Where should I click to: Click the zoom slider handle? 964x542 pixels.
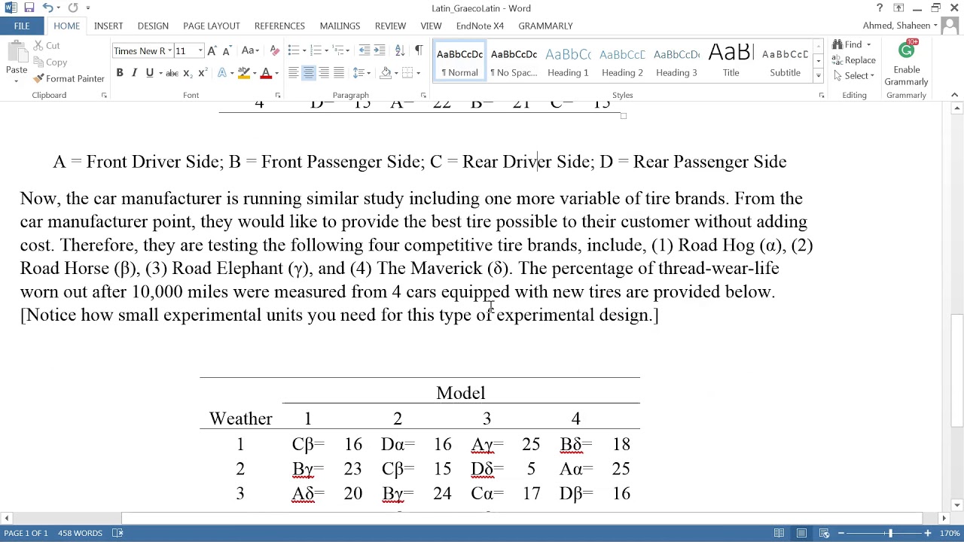tap(889, 533)
